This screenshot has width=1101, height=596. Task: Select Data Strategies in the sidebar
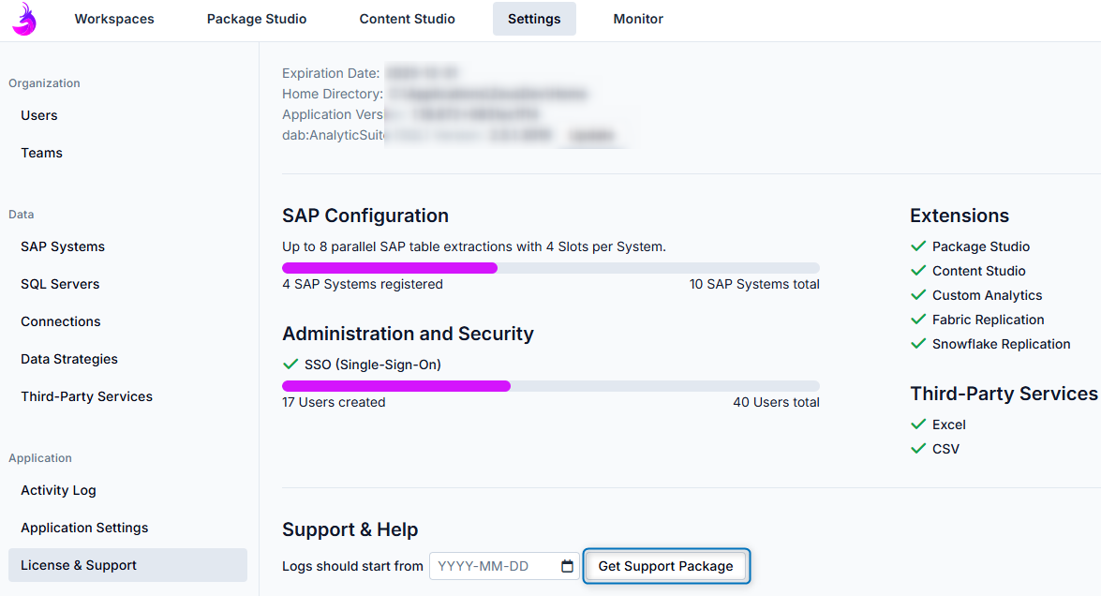[x=69, y=359]
